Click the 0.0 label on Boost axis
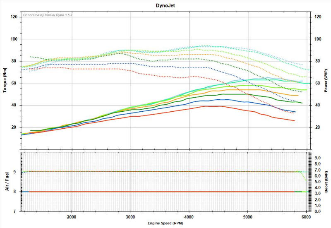Screen dimensions: 331x228 pos(318,211)
